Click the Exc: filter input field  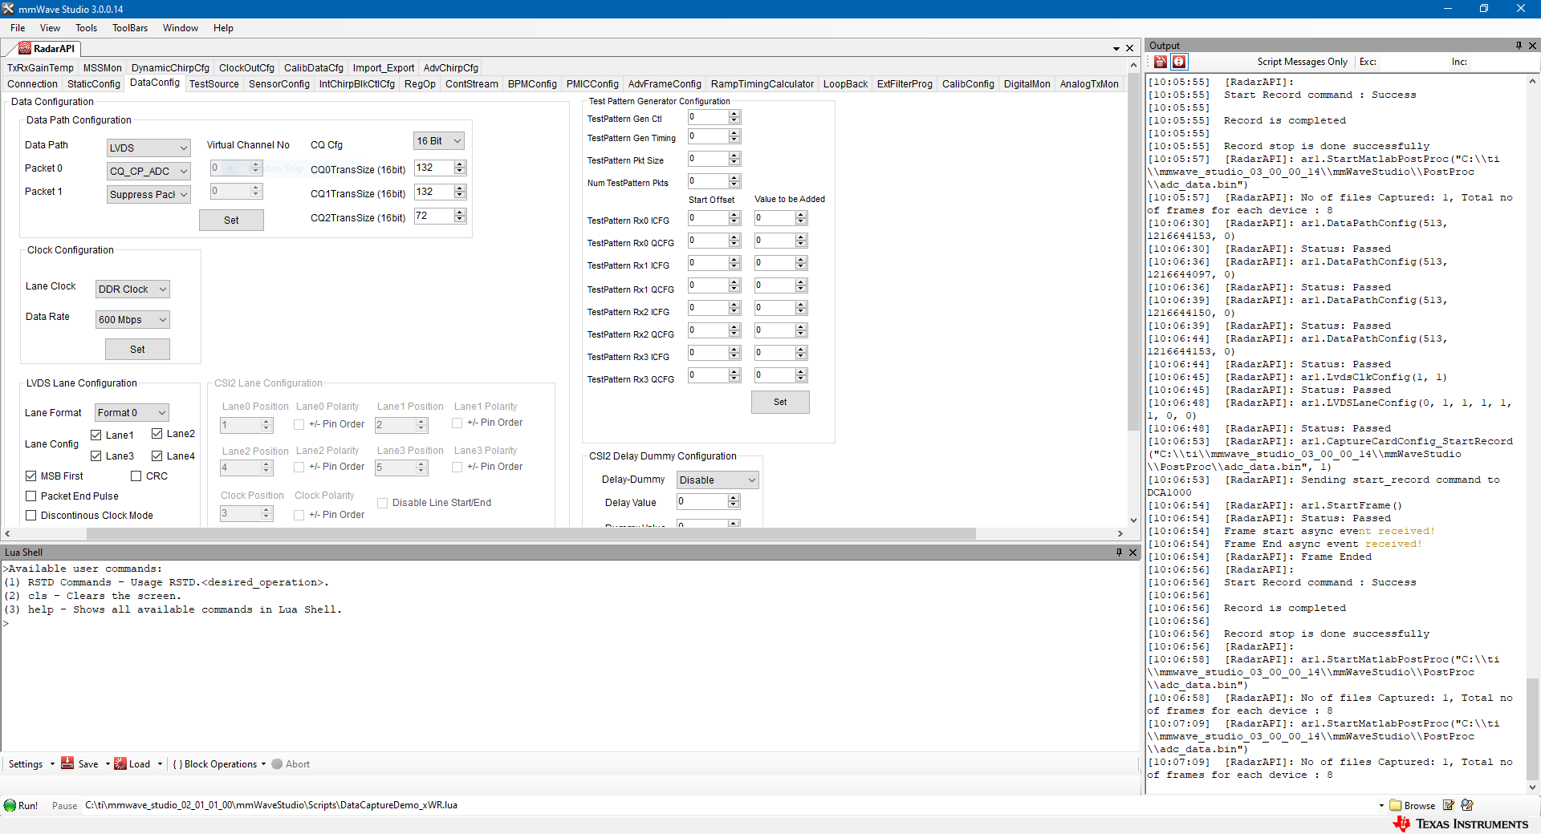click(1413, 62)
